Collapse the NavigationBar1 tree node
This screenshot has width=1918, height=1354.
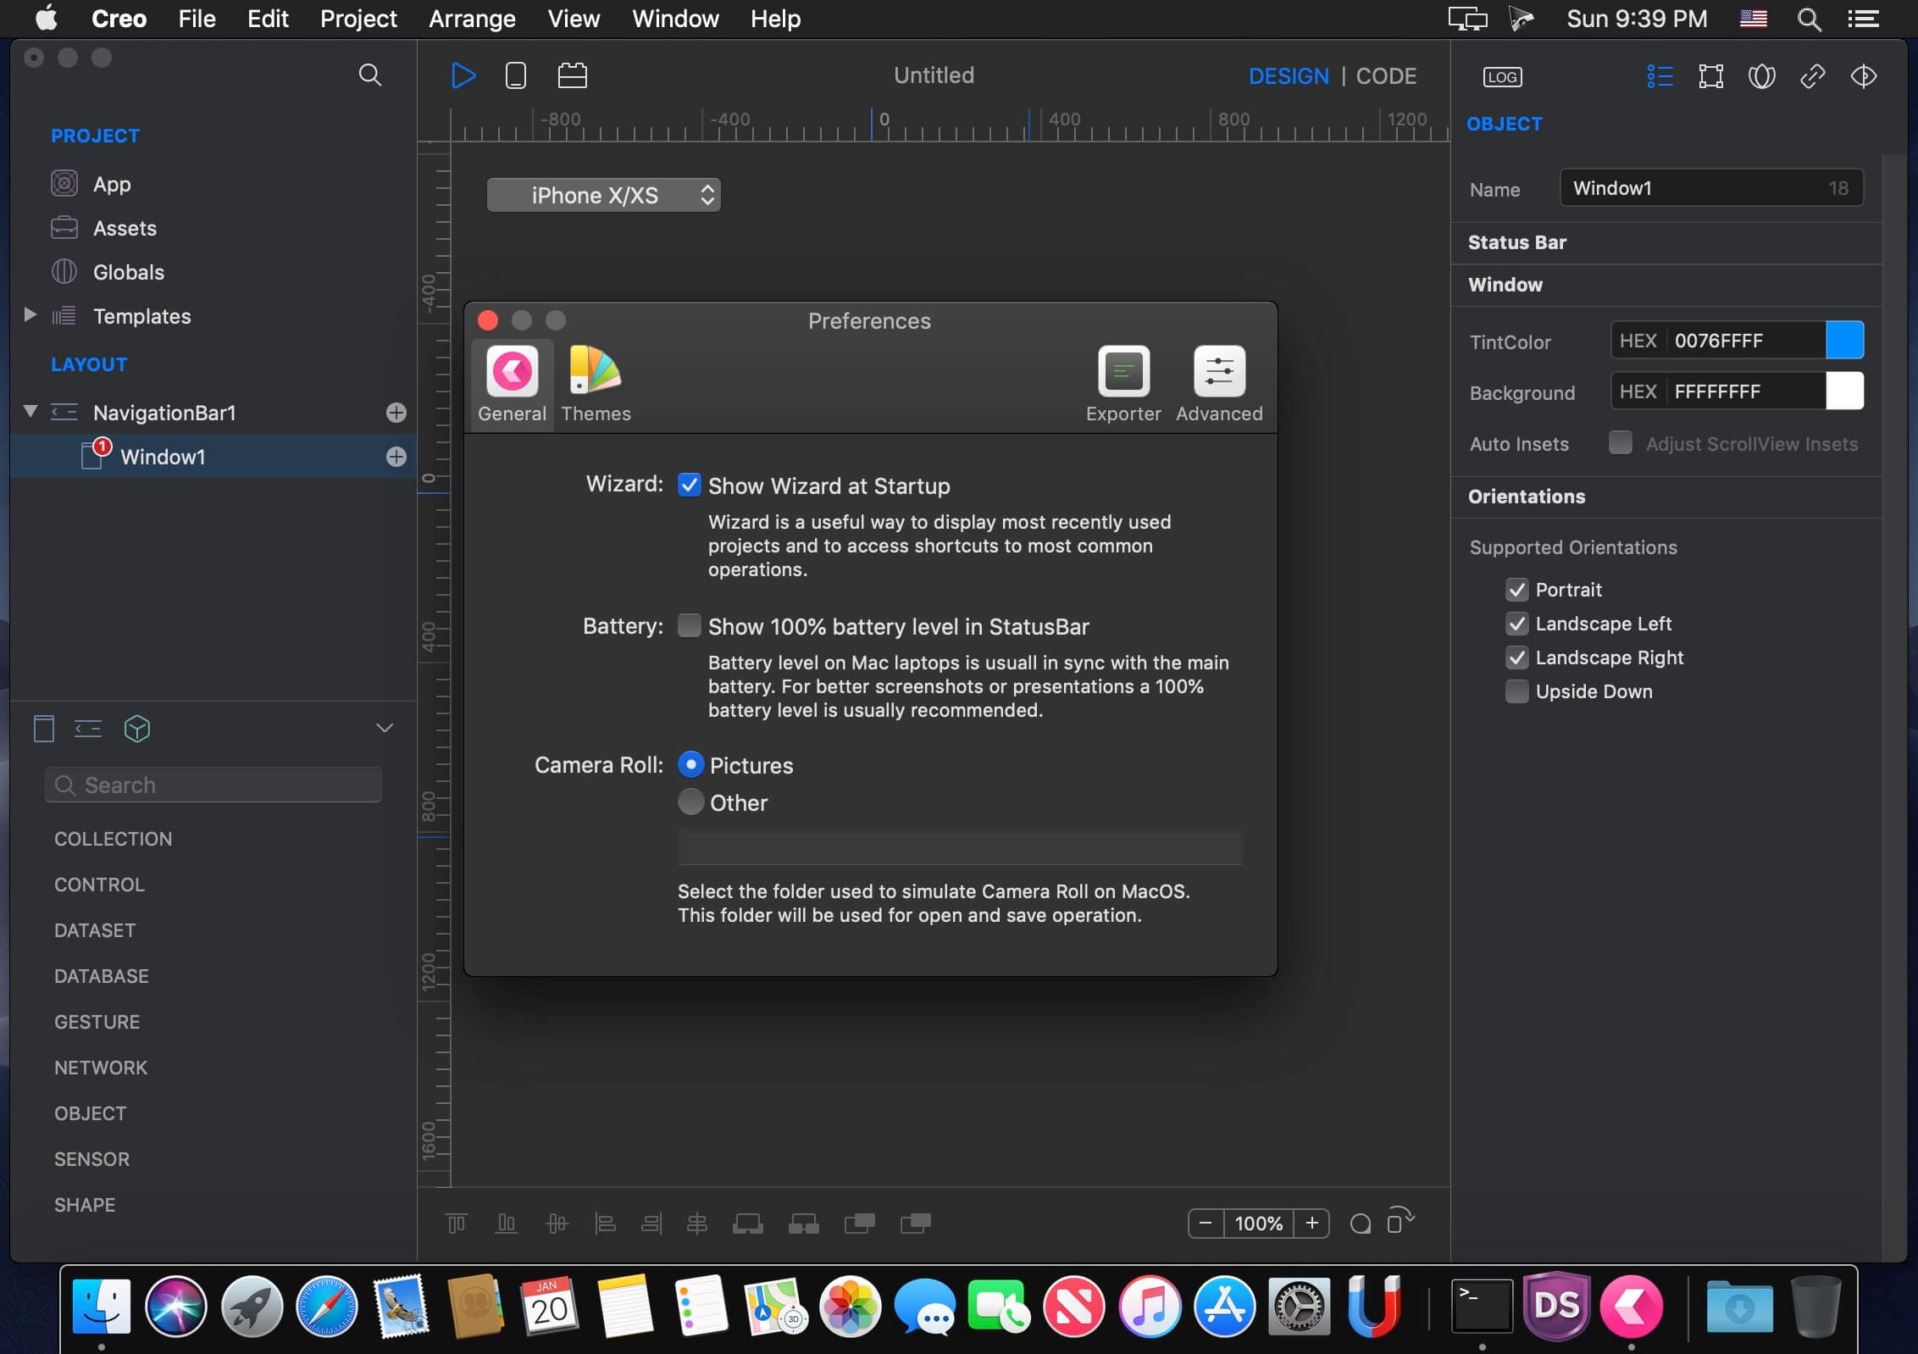tap(30, 412)
